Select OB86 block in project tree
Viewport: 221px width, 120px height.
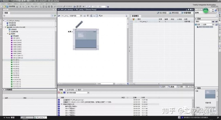[17, 51]
